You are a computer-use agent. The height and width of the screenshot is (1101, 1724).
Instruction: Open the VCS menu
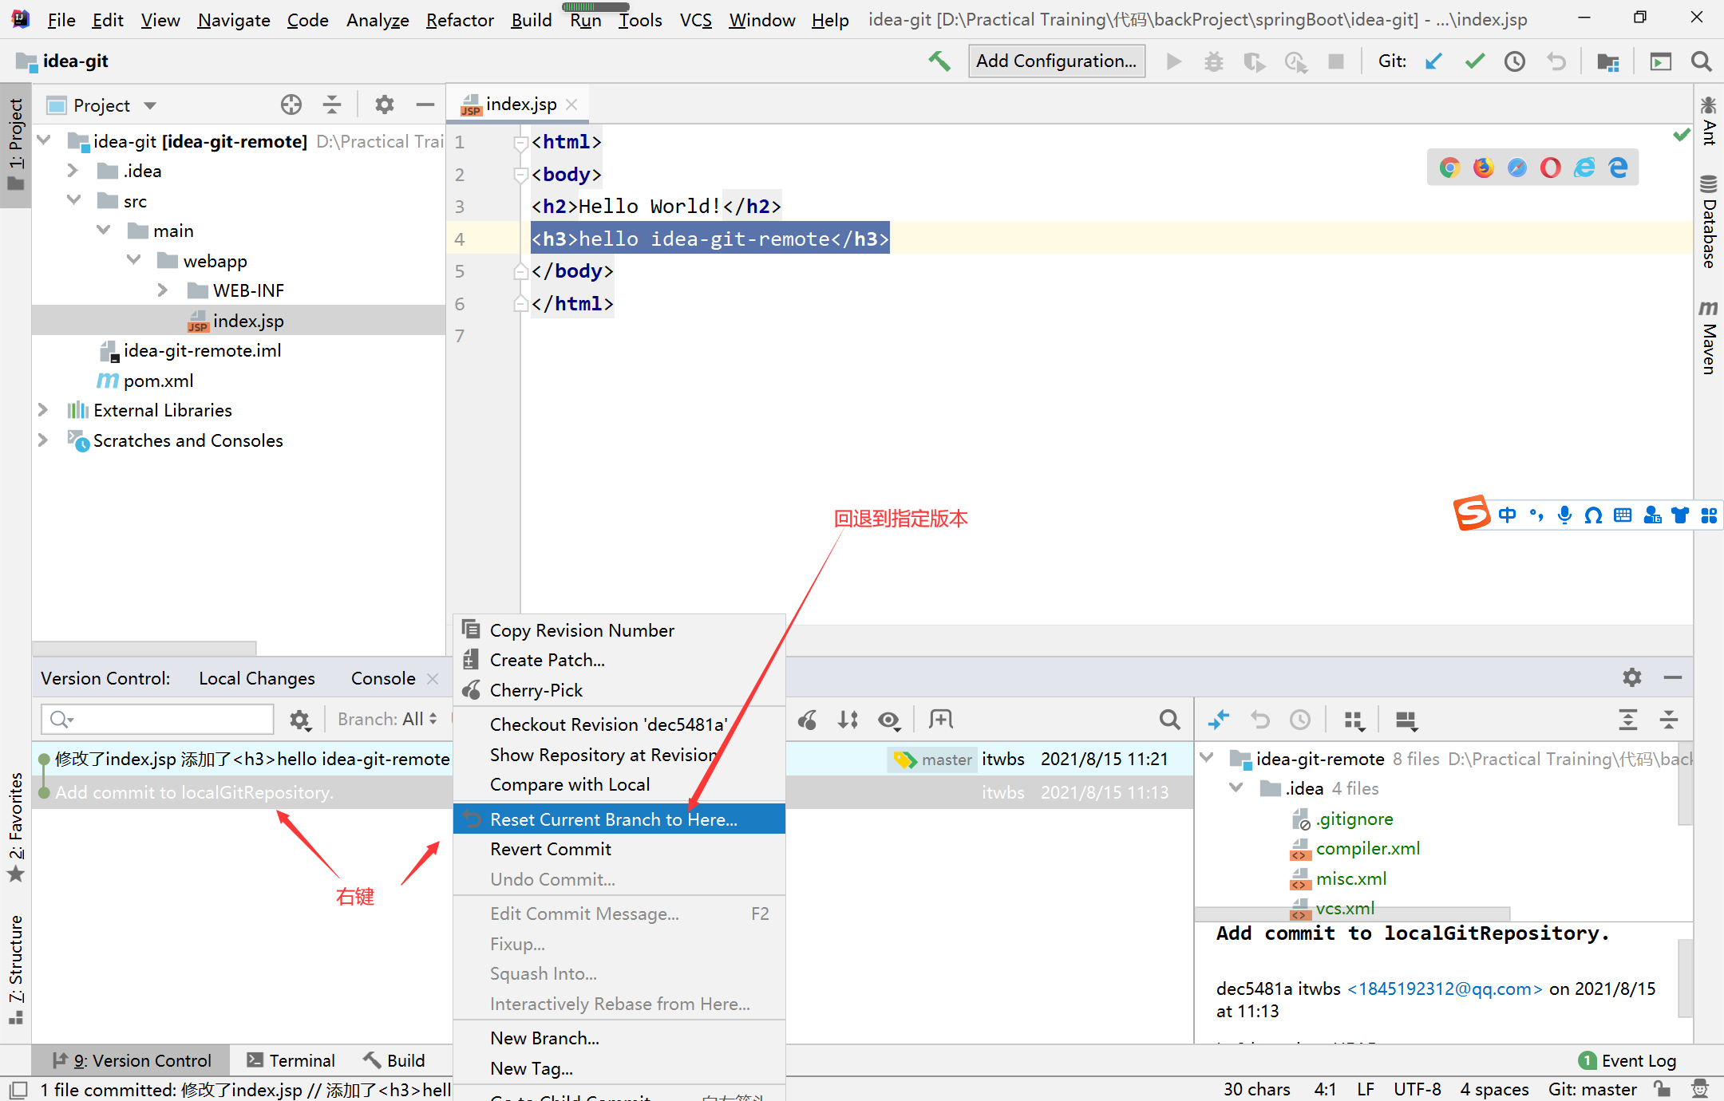[x=695, y=20]
